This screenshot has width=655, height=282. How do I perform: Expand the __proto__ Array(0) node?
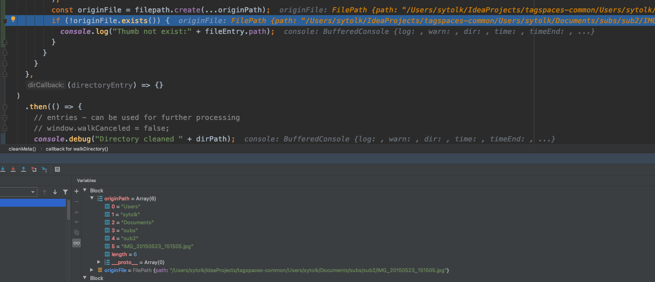tap(99, 262)
